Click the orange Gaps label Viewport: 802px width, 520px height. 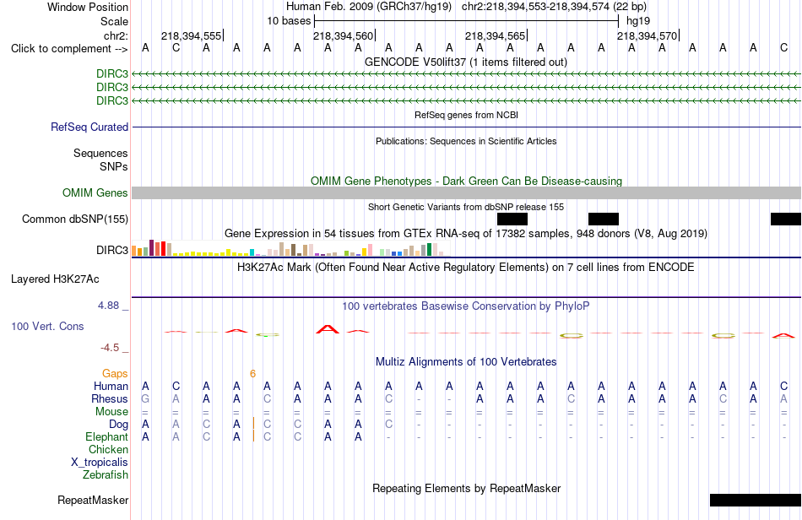click(x=115, y=374)
